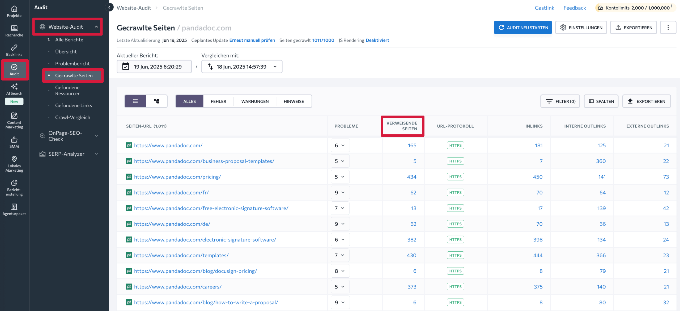
Task: Open Berichterstellung section
Action: [x=14, y=188]
